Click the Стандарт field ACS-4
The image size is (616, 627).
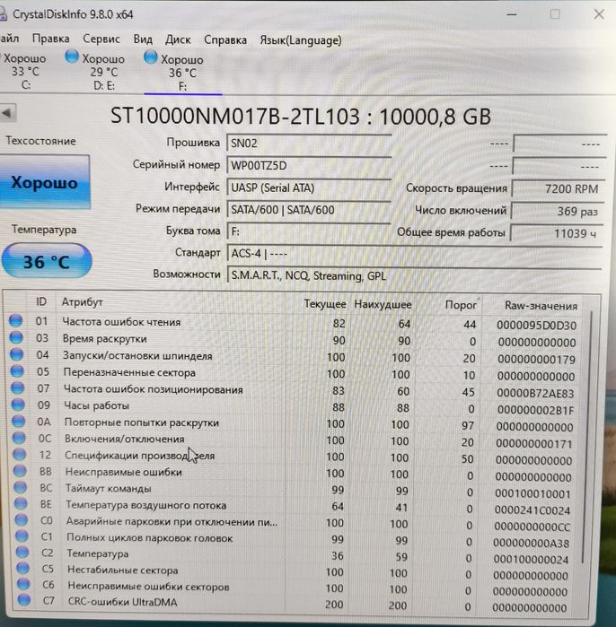[414, 254]
